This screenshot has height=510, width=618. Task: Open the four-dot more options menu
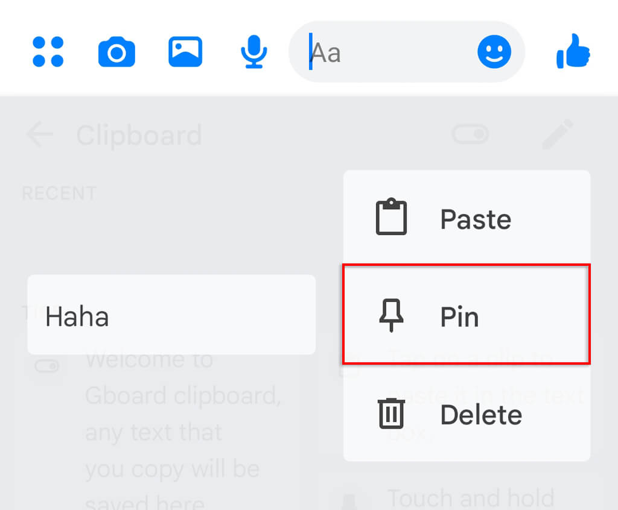(x=48, y=52)
